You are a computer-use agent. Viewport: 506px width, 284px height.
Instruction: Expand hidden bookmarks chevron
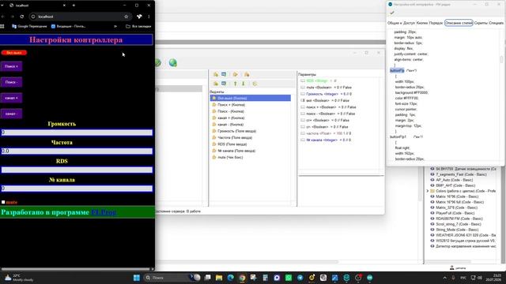click(x=115, y=26)
